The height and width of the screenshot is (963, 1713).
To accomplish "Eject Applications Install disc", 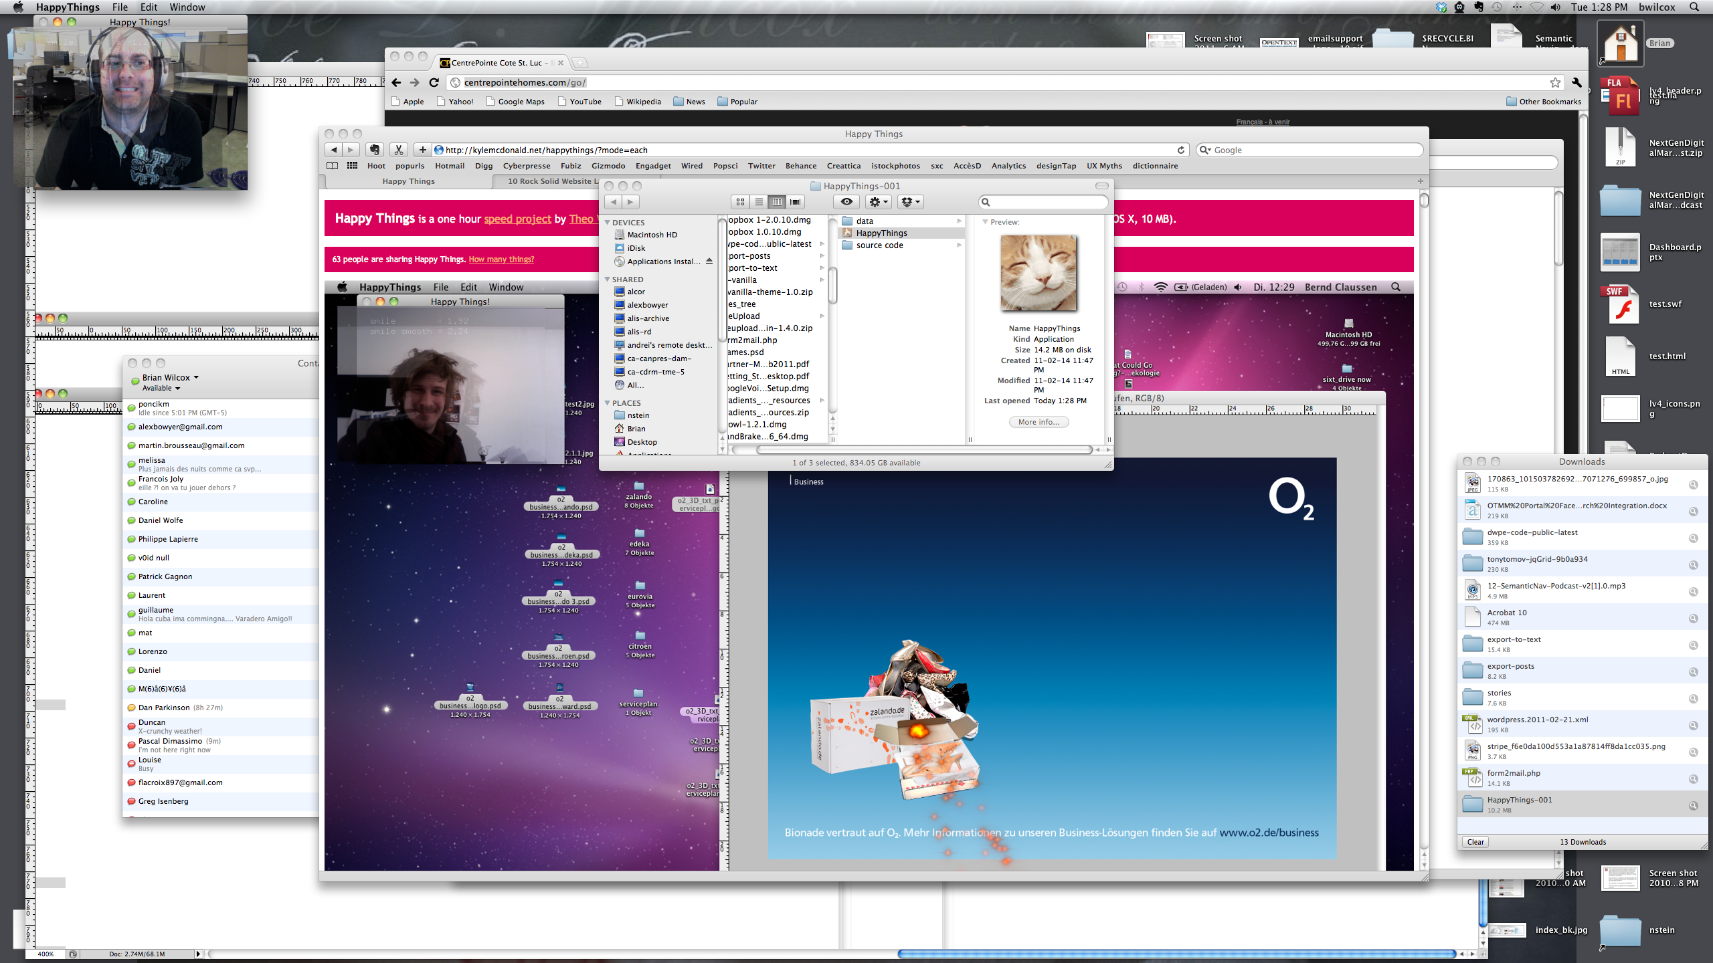I will pos(709,261).
